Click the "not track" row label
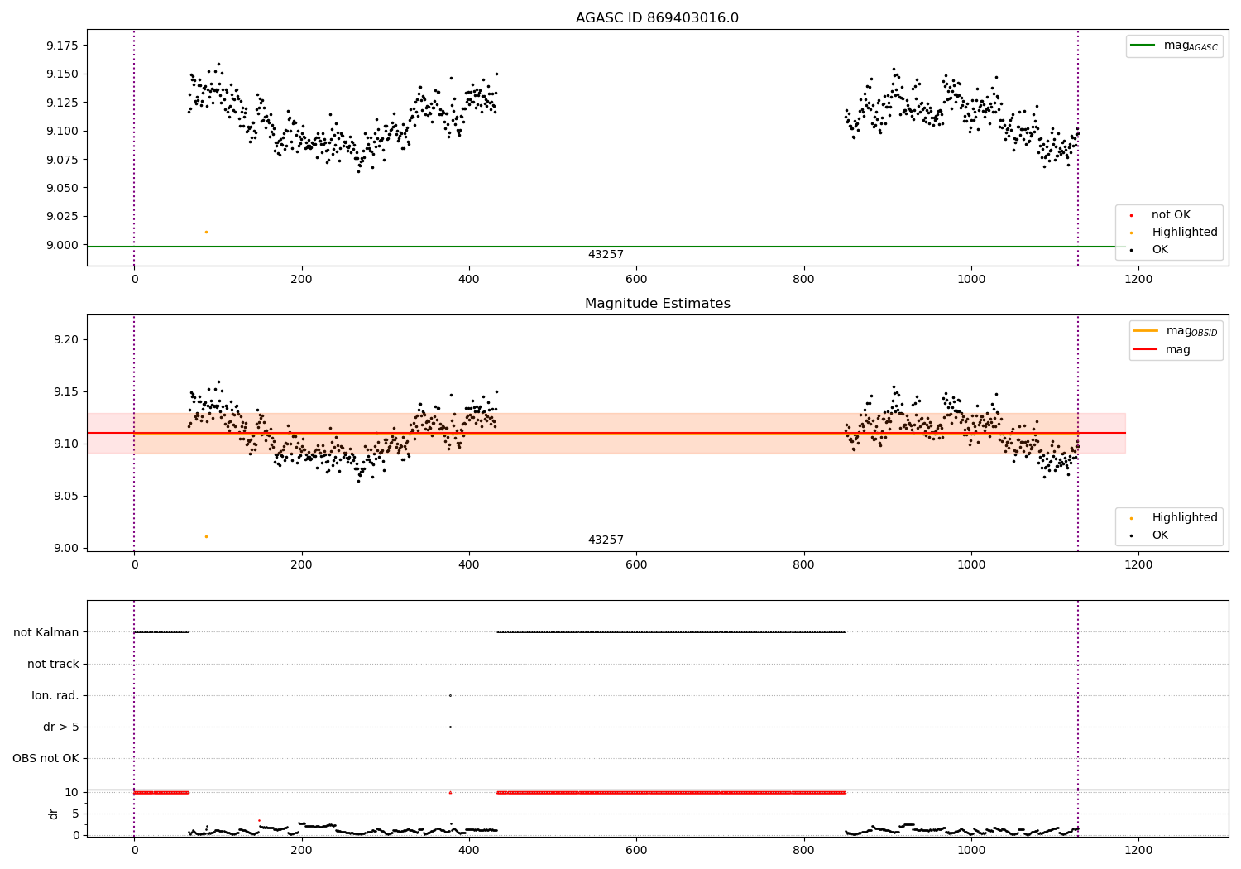This screenshot has width=1241, height=869. [x=53, y=664]
